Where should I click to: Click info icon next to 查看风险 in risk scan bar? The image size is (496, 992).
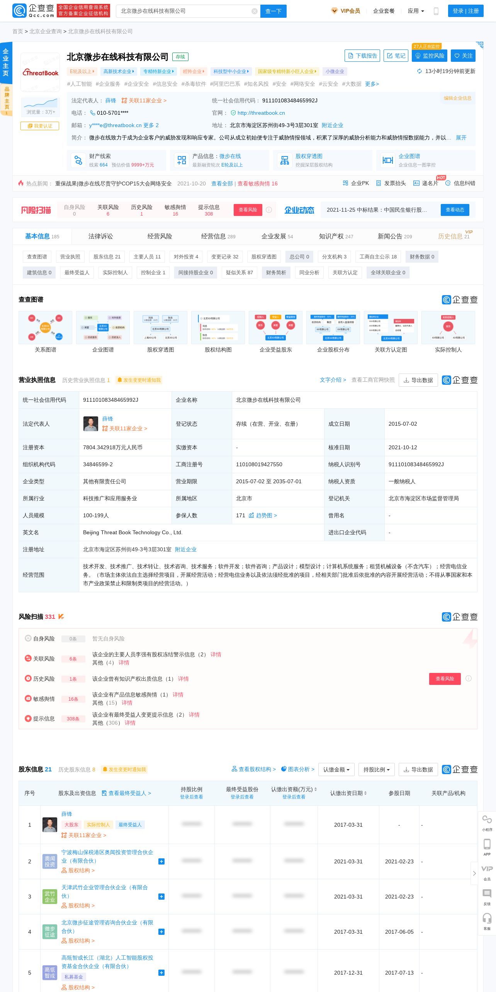coord(269,210)
